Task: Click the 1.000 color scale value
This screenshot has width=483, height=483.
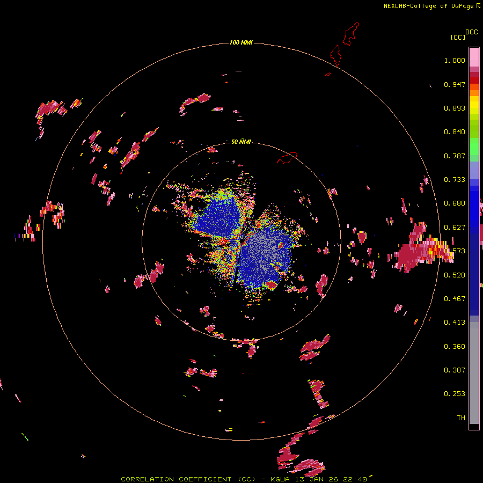Action: tap(455, 60)
